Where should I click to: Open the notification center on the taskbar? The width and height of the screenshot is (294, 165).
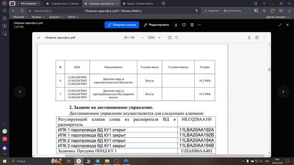click(288, 161)
